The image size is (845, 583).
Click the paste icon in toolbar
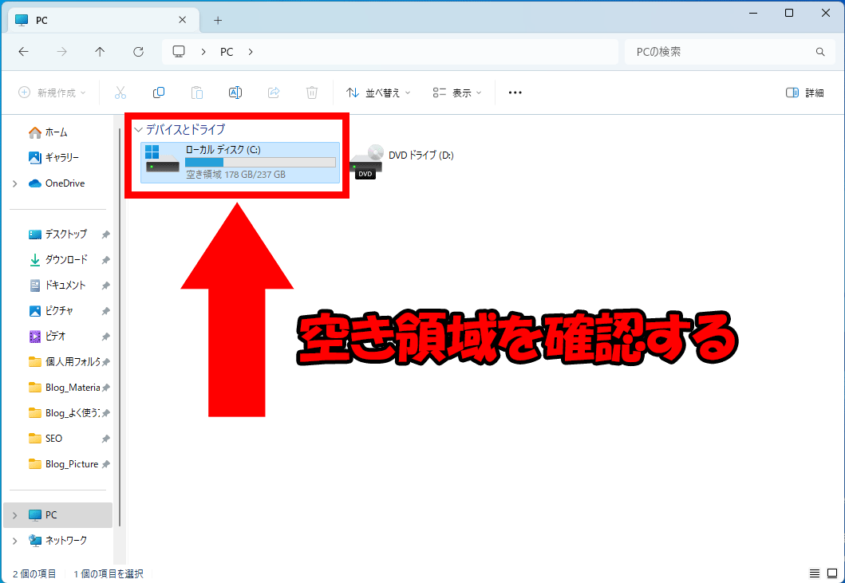pyautogui.click(x=197, y=92)
